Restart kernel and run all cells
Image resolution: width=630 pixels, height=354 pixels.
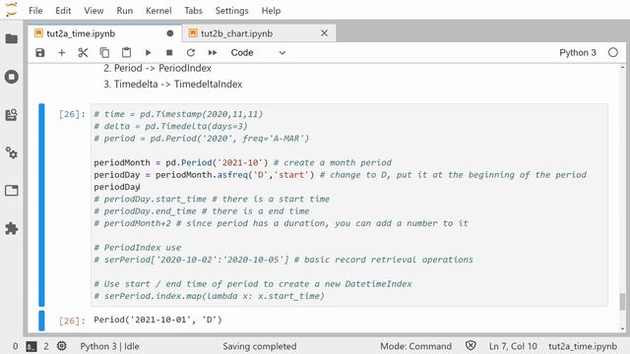tap(213, 52)
